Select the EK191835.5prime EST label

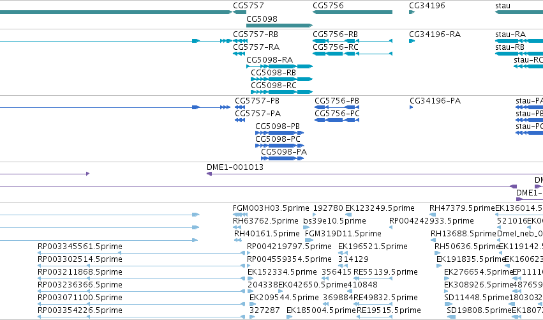point(472,260)
